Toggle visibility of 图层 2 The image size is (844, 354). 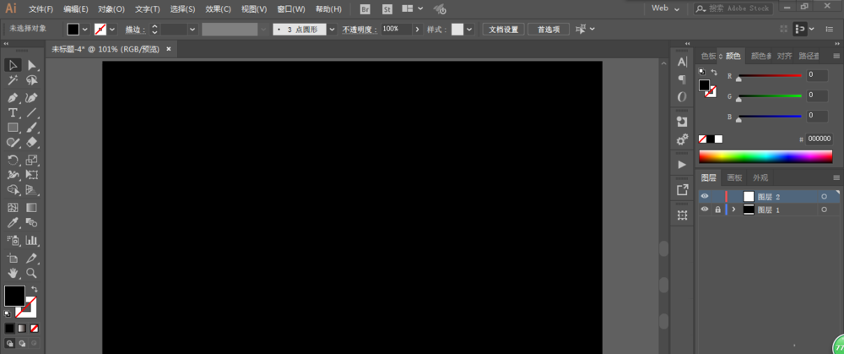(x=705, y=196)
